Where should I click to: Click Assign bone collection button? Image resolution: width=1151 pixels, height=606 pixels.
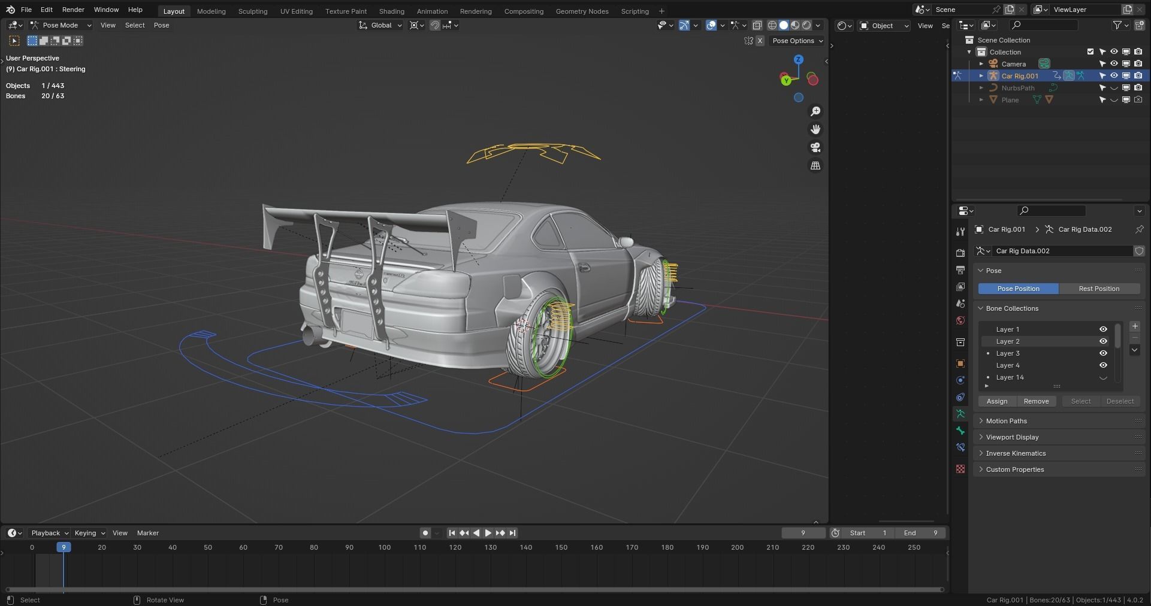[x=997, y=401]
